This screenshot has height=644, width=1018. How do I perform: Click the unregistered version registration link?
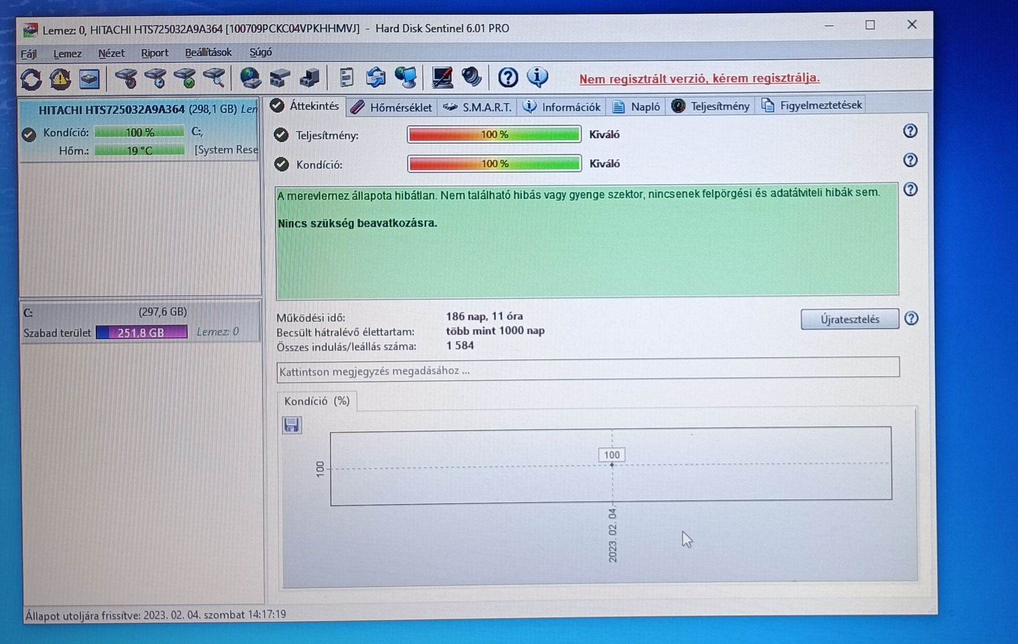coord(699,78)
